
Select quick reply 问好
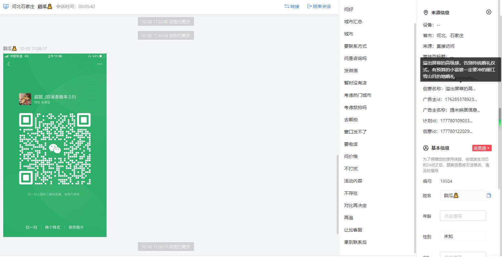(349, 9)
